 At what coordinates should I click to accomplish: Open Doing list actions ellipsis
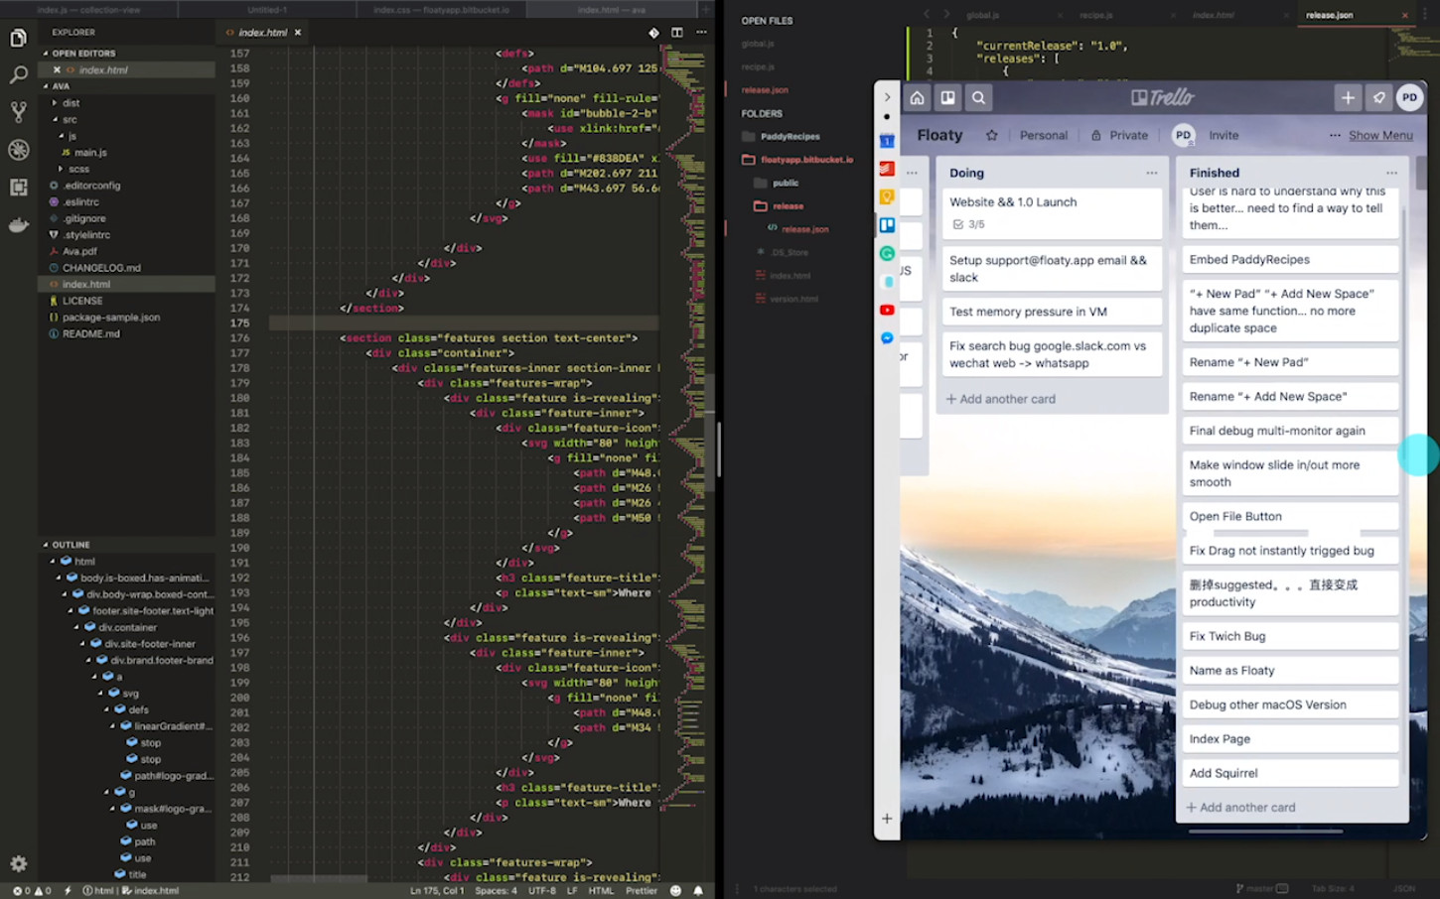1151,173
